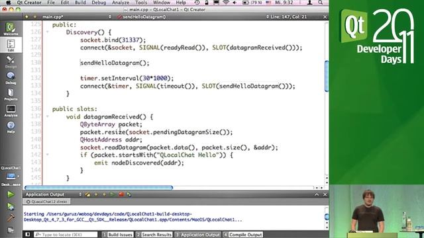
Task: Stop the running application red button
Action: point(121,194)
